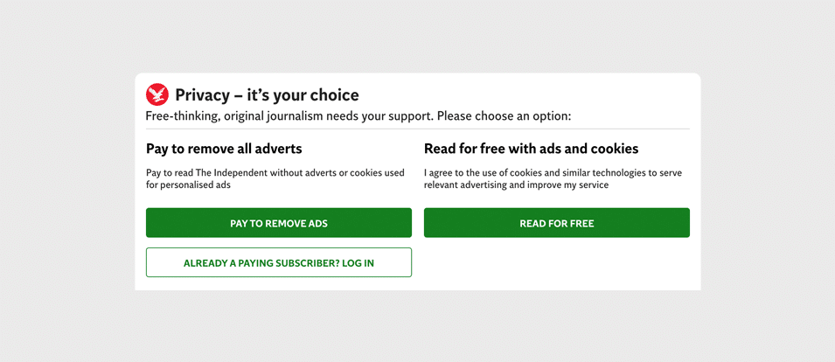Click the word 'Privacy' in the dialog title
This screenshot has height=362, width=835.
pyautogui.click(x=201, y=95)
